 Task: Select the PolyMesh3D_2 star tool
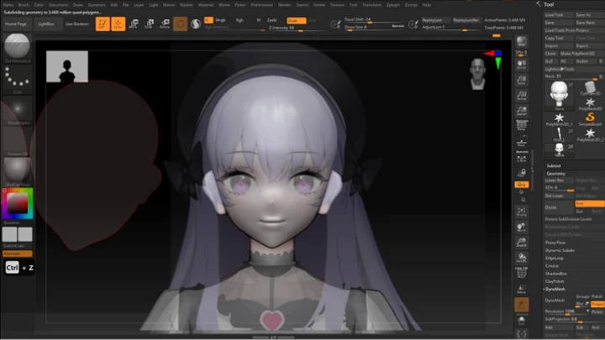[x=590, y=134]
